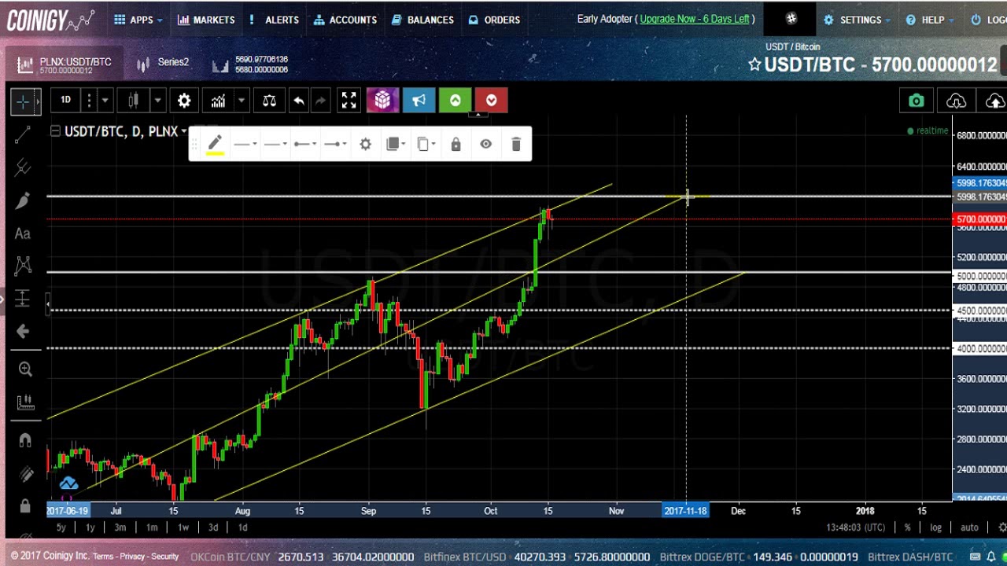The height and width of the screenshot is (566, 1007).
Task: Click the Upgrade Now - 6 Days Left link
Action: coord(695,19)
